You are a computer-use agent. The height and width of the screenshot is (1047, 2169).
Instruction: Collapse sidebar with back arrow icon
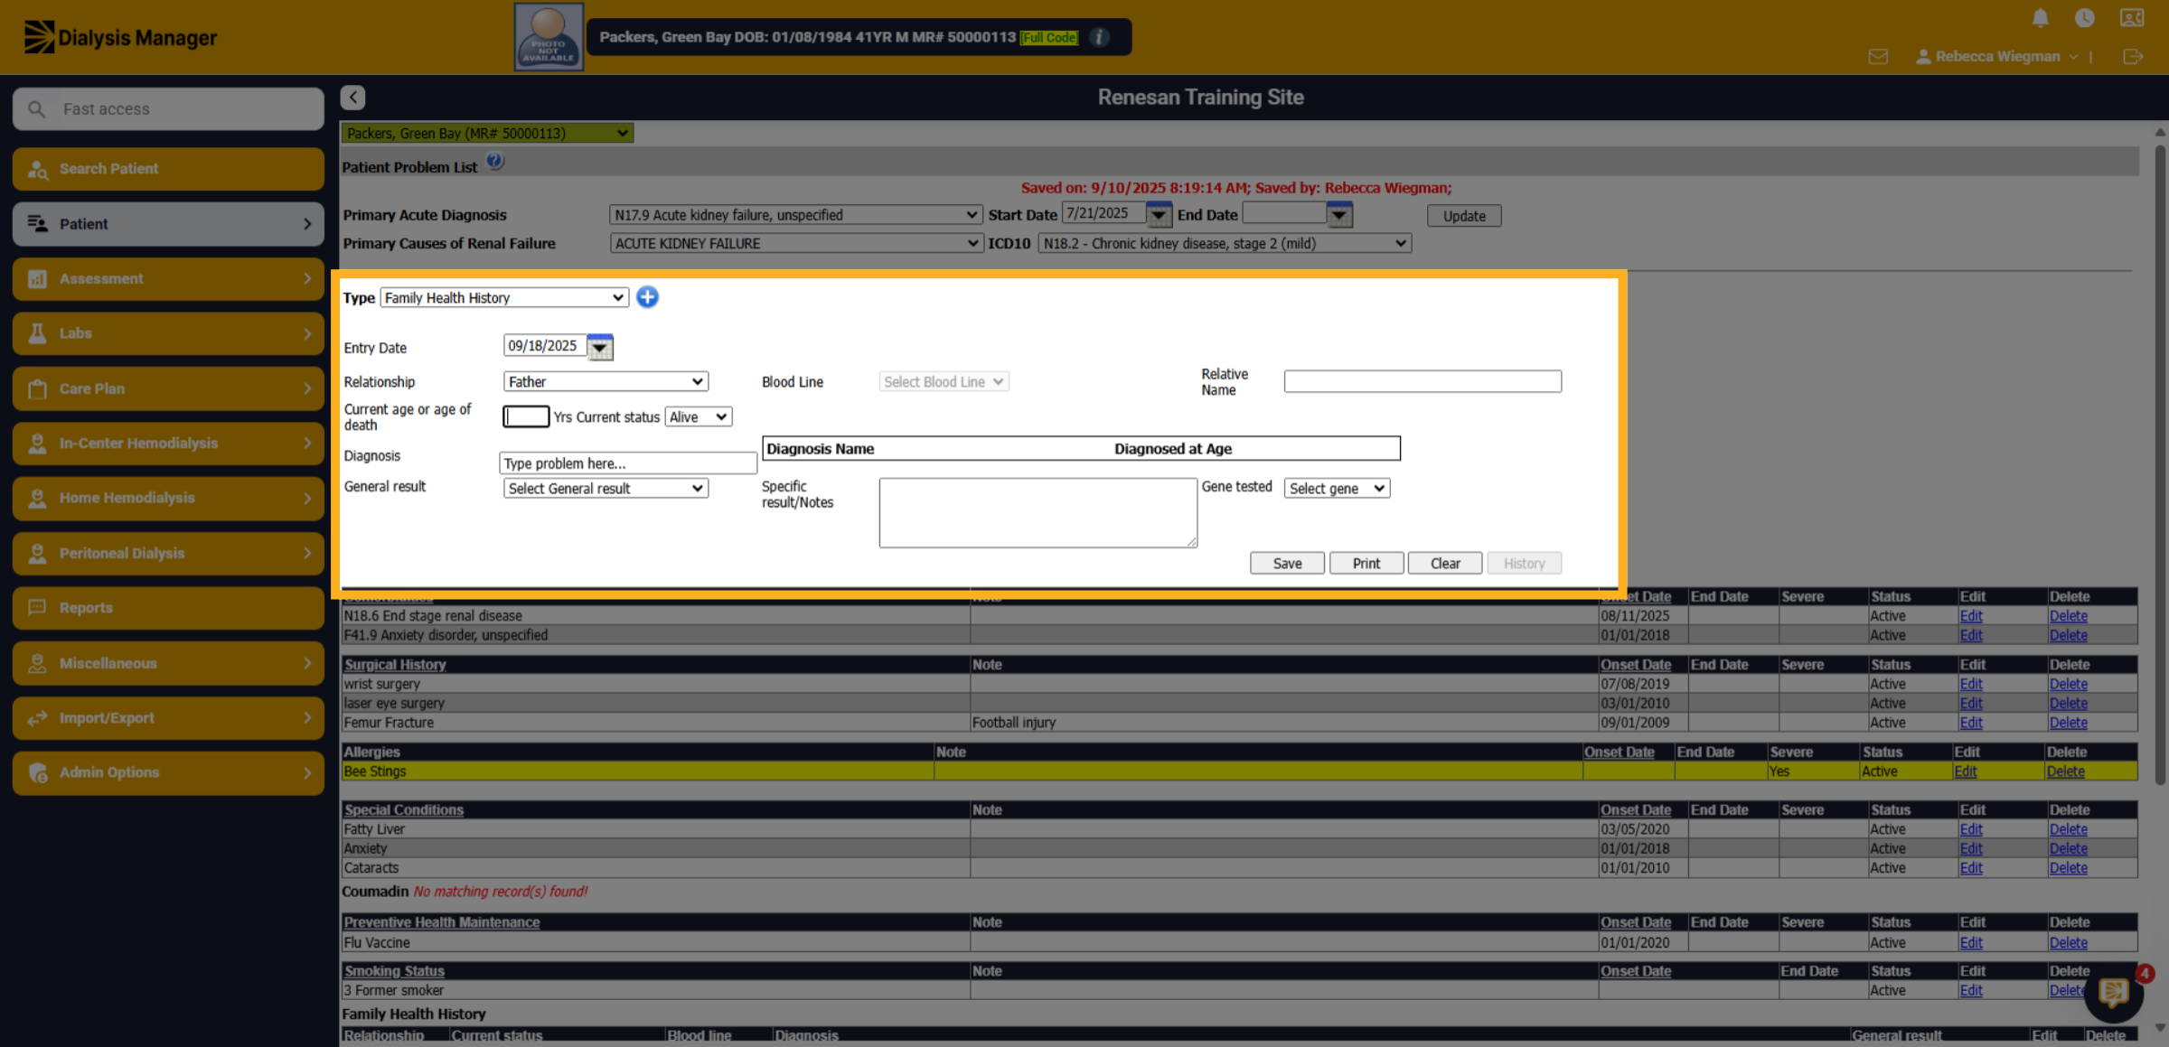(353, 98)
